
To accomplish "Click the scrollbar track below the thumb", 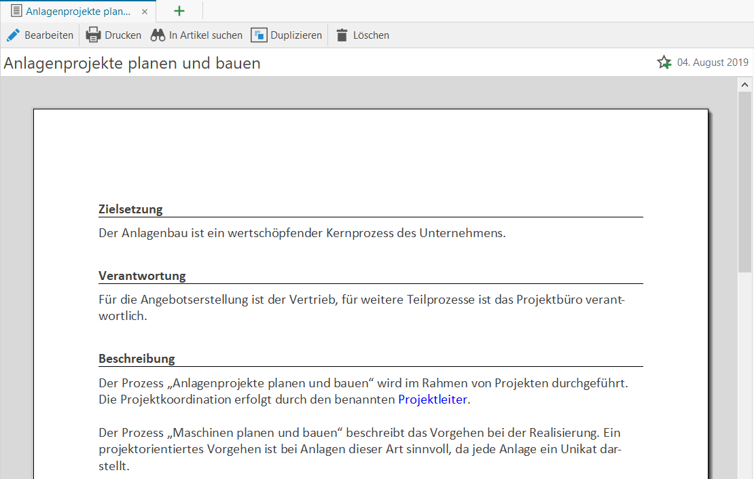I will click(744, 374).
